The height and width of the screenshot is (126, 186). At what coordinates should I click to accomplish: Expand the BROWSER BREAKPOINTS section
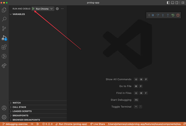[38, 120]
